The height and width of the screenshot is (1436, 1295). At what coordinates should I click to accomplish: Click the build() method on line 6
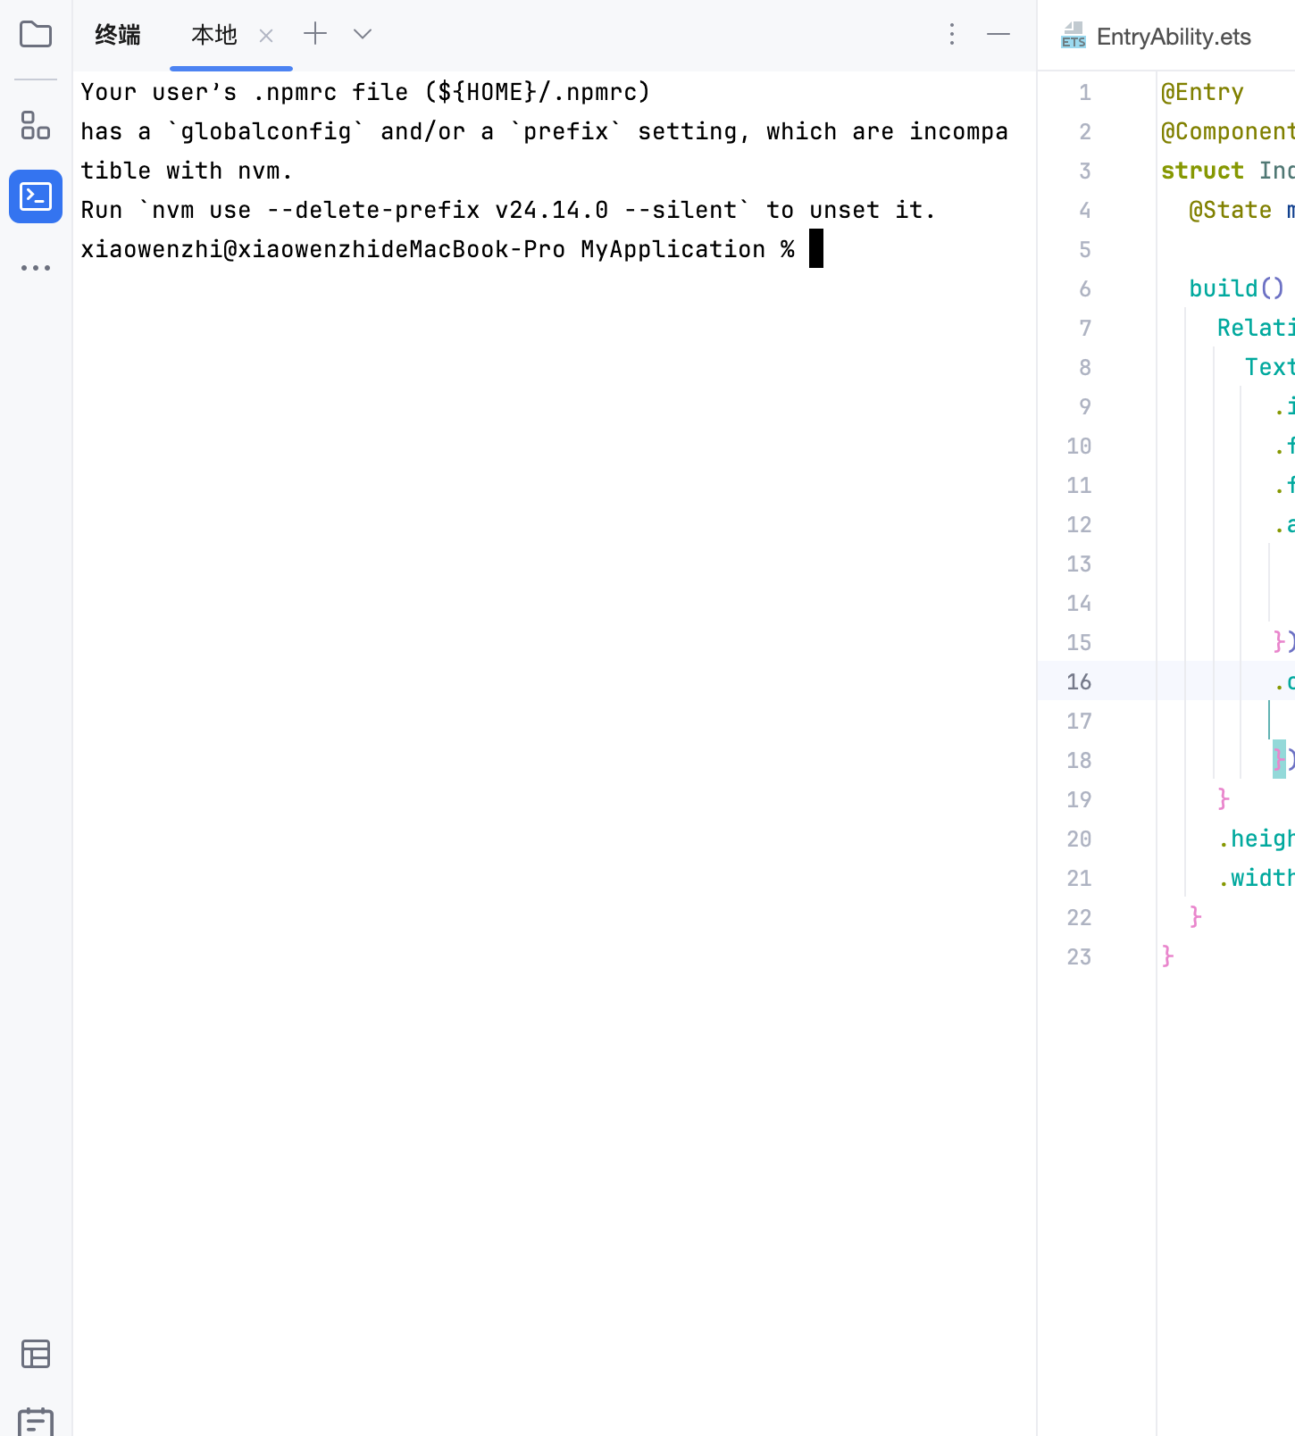pyautogui.click(x=1237, y=288)
